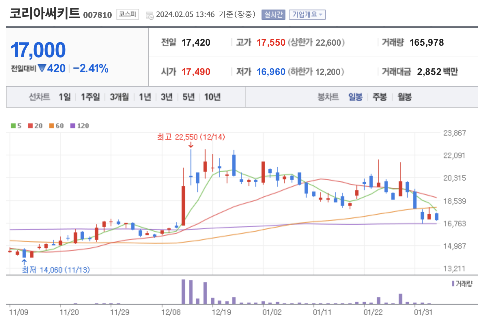478x321 pixels.
Task: Click the 상한가 22,600 text
Action: pos(316,43)
